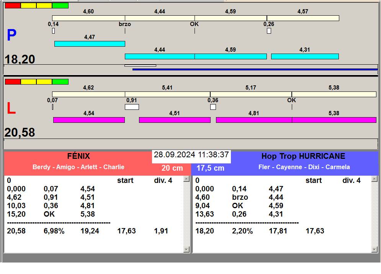
Task: Click the down arrow of FÉNIX results scrollbar
Action: pyautogui.click(x=186, y=249)
